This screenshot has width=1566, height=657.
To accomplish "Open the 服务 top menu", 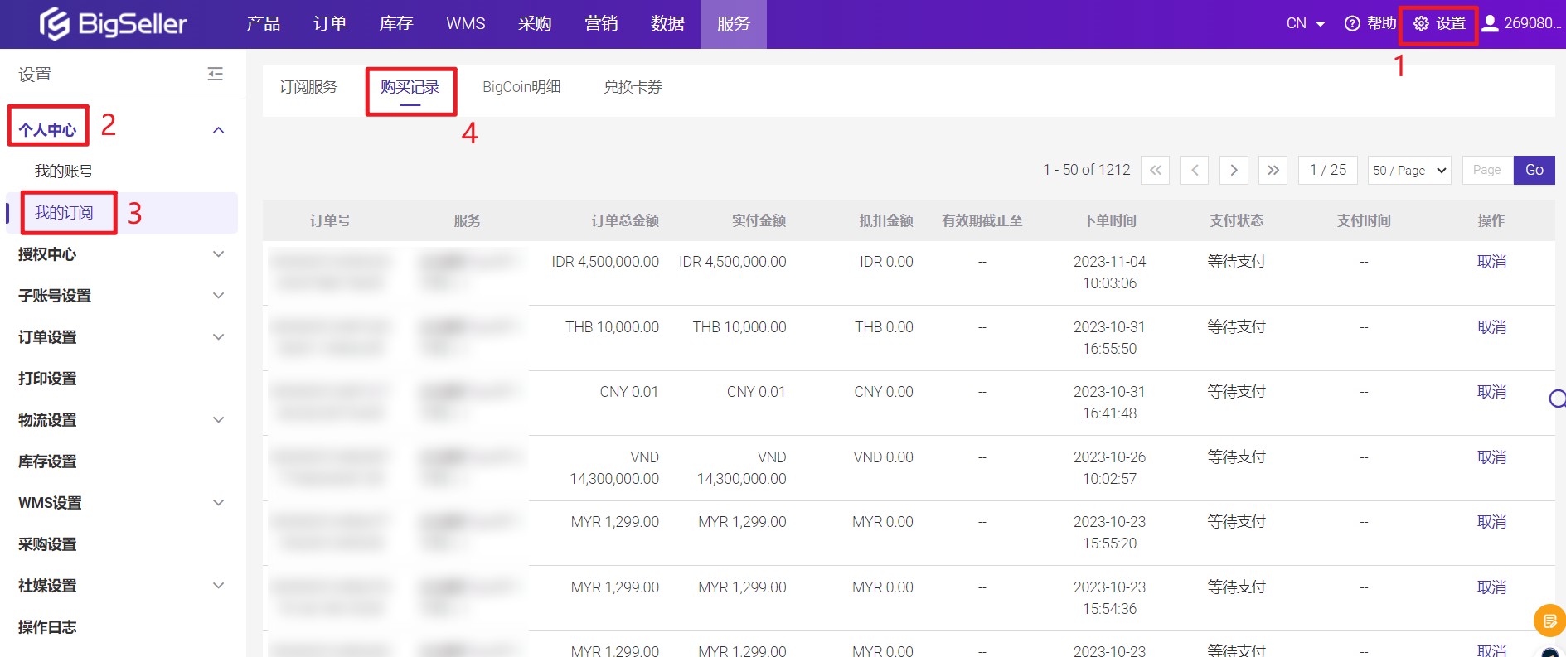I will (734, 24).
